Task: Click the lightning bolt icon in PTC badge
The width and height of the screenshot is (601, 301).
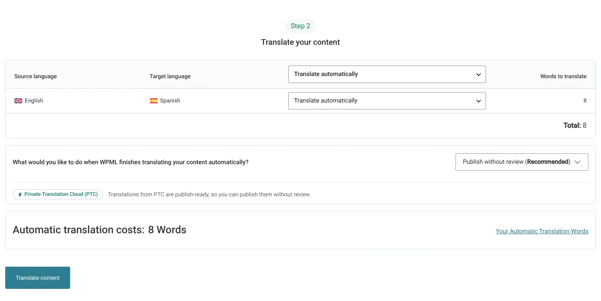Action: click(x=20, y=195)
